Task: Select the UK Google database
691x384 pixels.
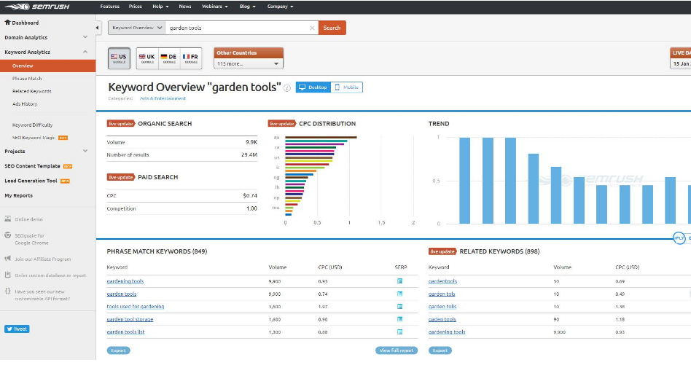Action: [147, 58]
